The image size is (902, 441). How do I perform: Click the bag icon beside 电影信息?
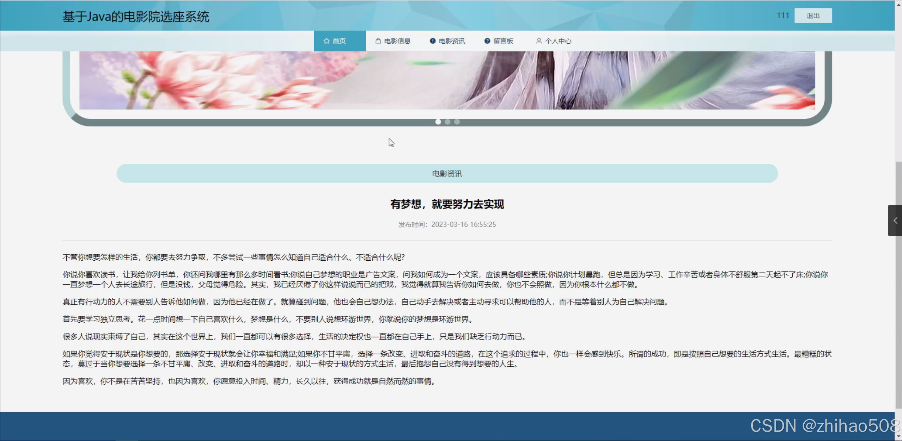click(x=378, y=41)
